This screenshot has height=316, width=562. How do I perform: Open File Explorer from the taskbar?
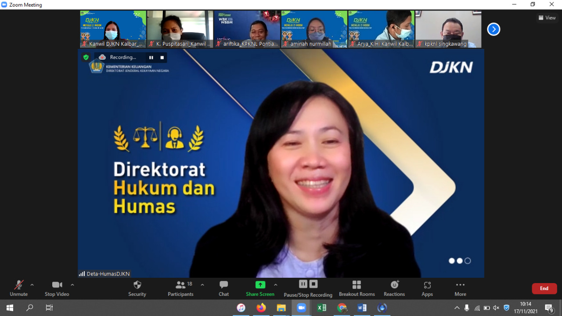click(281, 308)
